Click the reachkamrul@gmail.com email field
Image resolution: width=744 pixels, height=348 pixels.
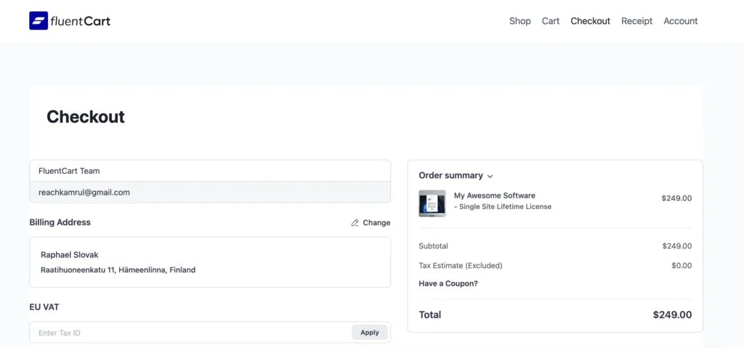pyautogui.click(x=209, y=193)
